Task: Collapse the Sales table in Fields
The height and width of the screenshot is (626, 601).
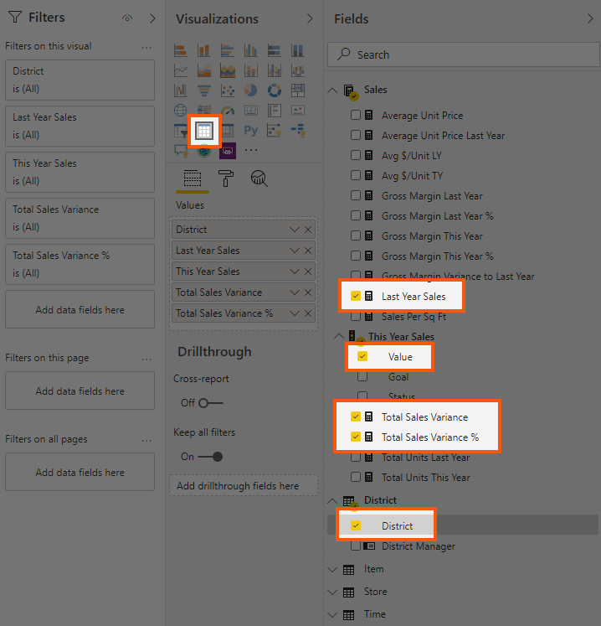Action: point(332,91)
